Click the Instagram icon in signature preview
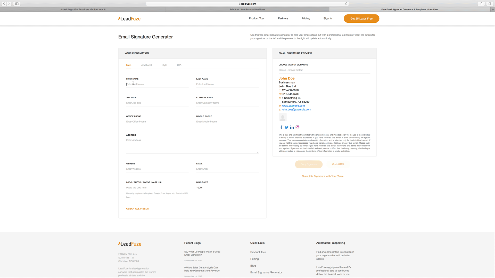This screenshot has width=495, height=278. click(x=298, y=127)
